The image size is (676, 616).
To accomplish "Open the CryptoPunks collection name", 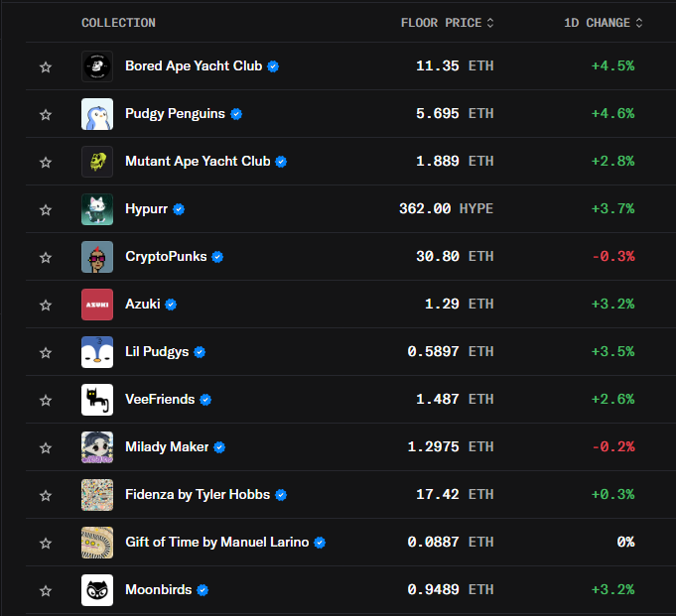I will [166, 256].
